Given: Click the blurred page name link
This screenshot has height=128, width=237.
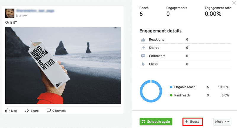Looking at the screenshot, I should pos(36,11).
